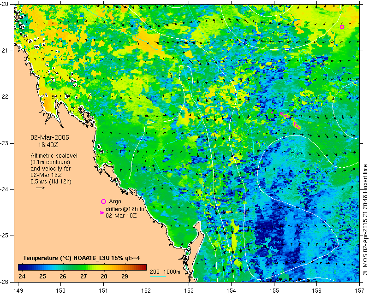The image size is (369, 295).
Task: Click the "0.5m/s (1kt 12h)" scale text
Action: (x=51, y=182)
